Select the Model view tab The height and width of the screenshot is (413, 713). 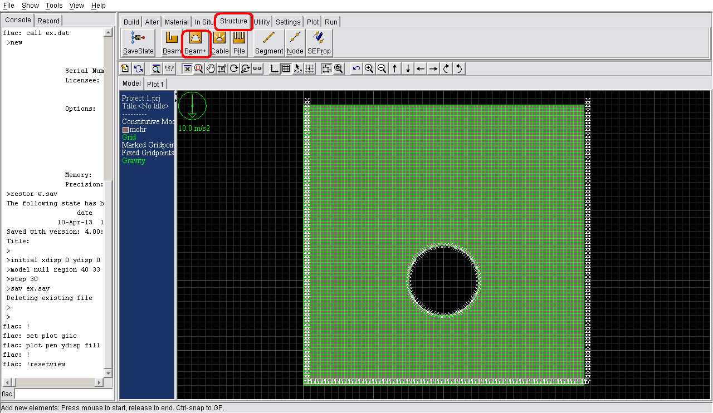tap(131, 83)
